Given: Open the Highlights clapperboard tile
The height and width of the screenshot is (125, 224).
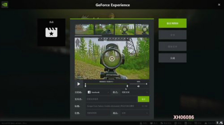Looking at the screenshot, I should tap(51, 32).
